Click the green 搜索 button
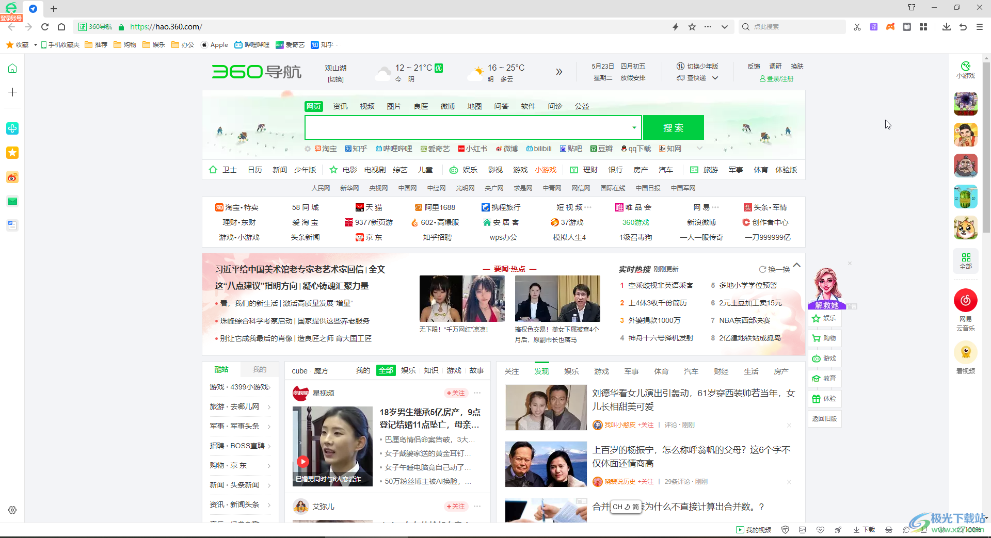The width and height of the screenshot is (991, 538). pos(674,127)
